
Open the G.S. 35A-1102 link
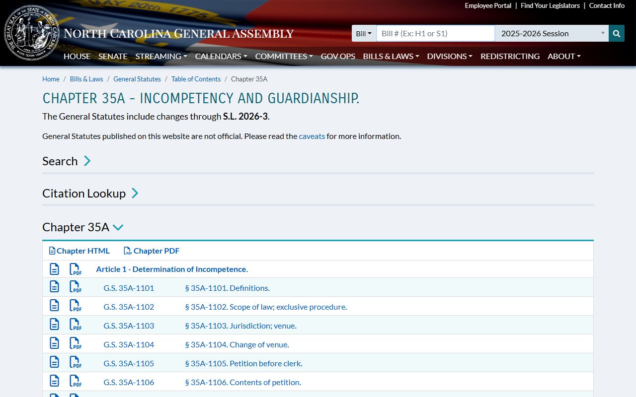point(129,307)
